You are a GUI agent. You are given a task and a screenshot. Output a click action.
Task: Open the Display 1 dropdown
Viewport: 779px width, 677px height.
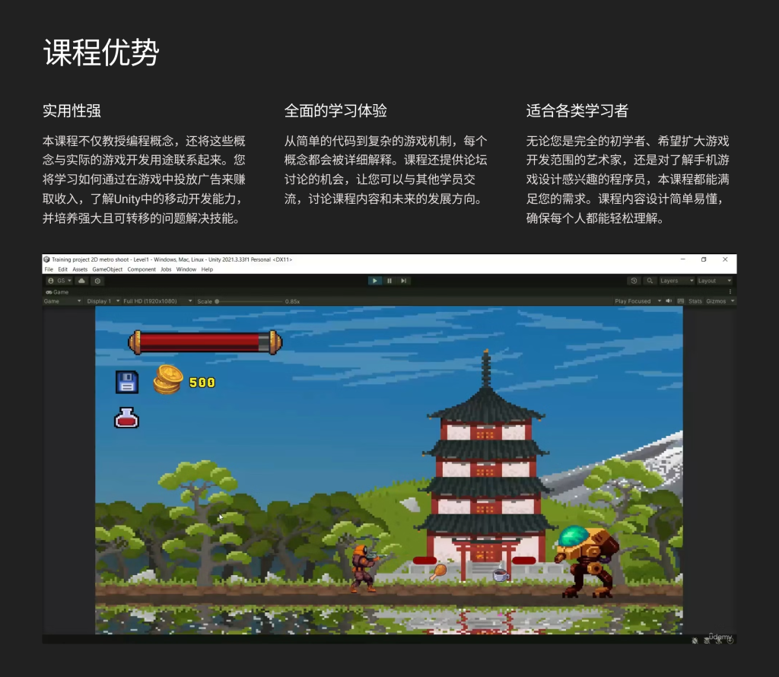coord(103,301)
